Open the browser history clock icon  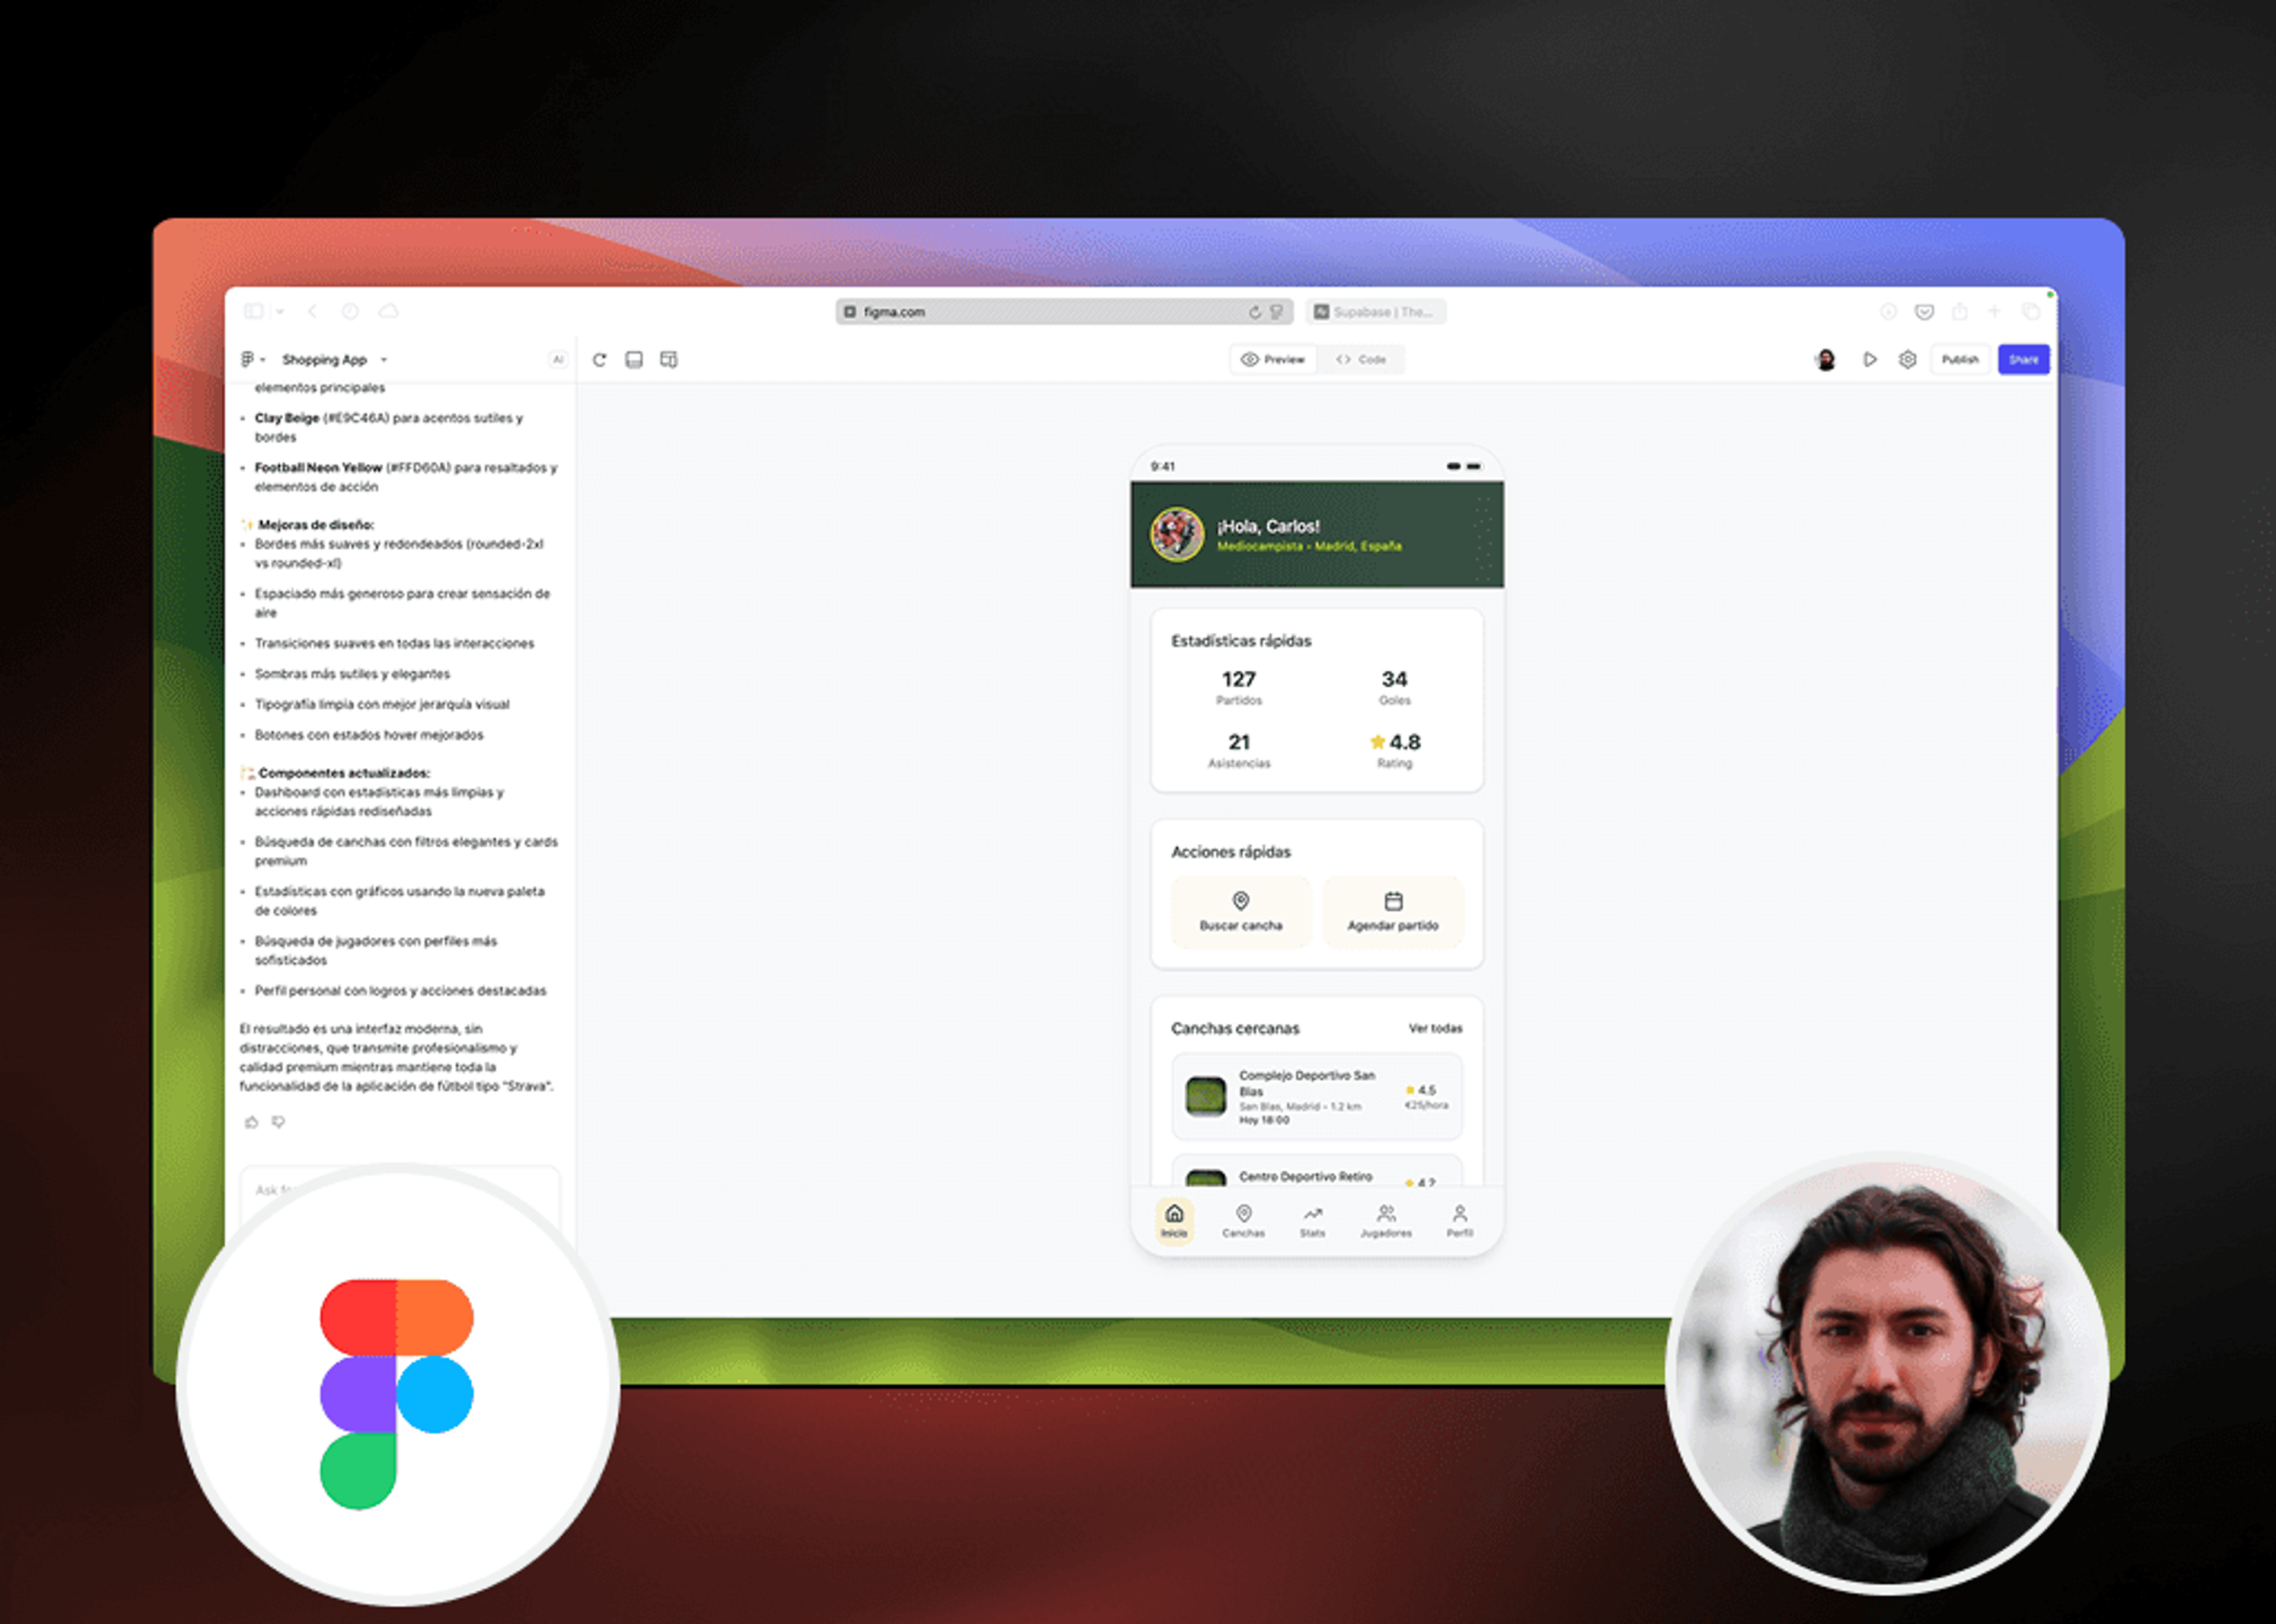point(350,312)
